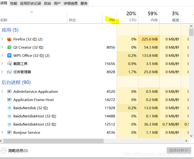Collapse details using the 简略信息 arrow icon
The width and height of the screenshot is (194, 159).
pyautogui.click(x=3, y=151)
